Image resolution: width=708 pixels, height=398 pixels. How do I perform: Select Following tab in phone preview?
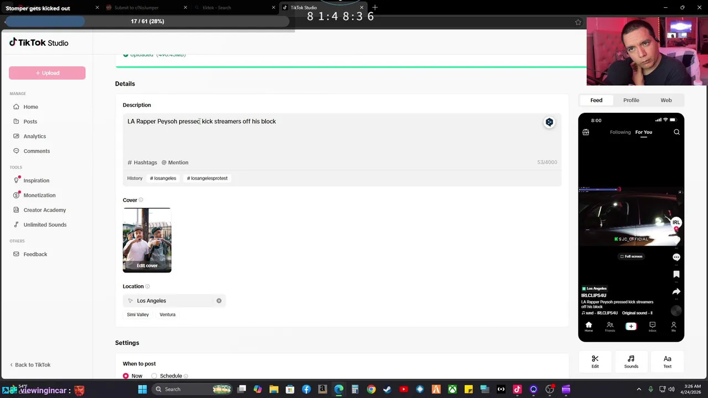(x=620, y=132)
